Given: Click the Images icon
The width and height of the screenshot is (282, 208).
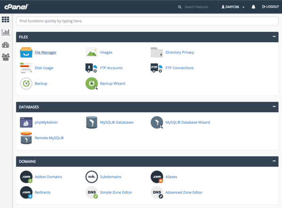Looking at the screenshot, I should click(91, 53).
